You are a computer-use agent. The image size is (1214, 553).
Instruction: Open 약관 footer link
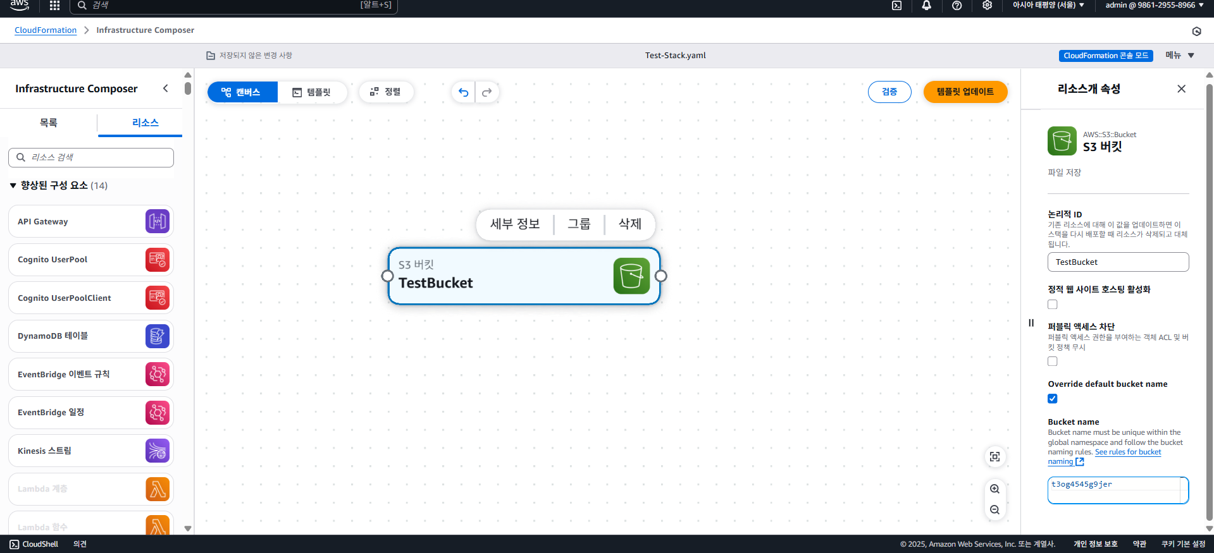point(1139,544)
